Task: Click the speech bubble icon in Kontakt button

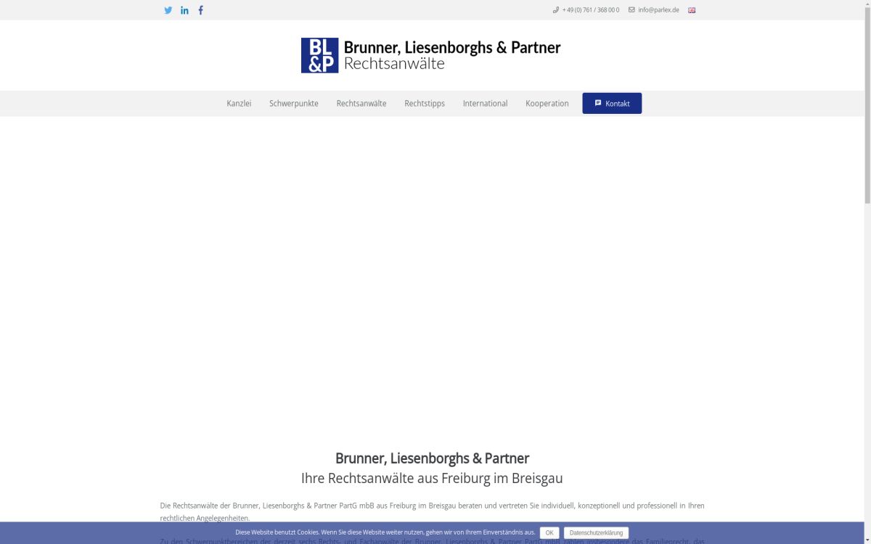Action: (x=598, y=102)
